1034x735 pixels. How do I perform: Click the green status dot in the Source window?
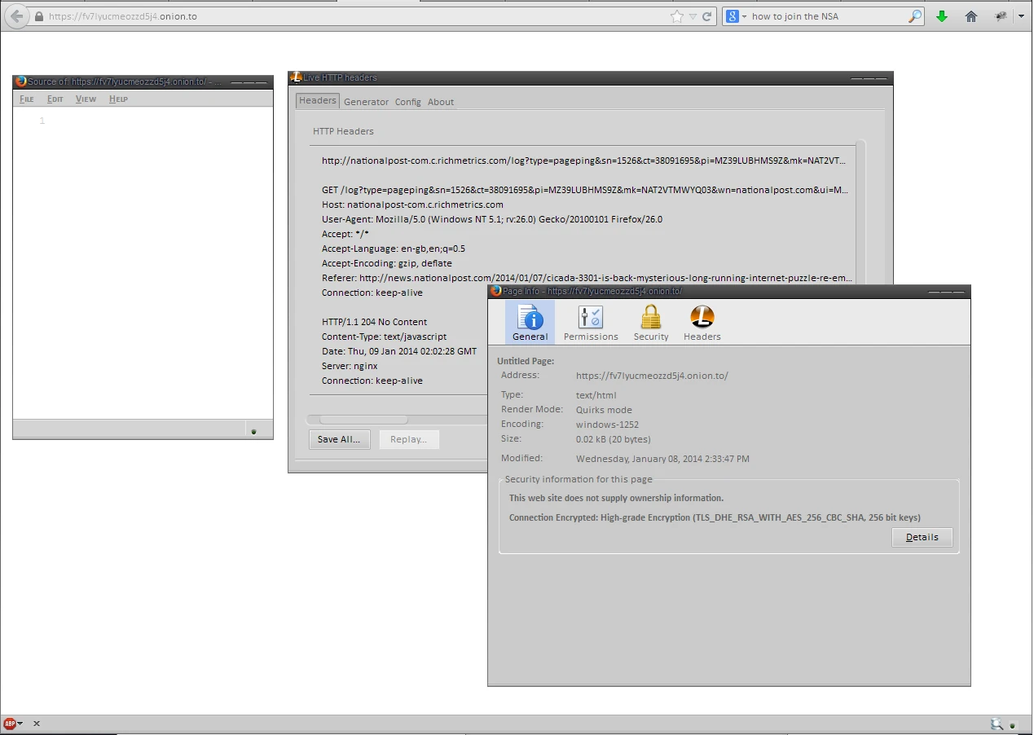coord(253,431)
